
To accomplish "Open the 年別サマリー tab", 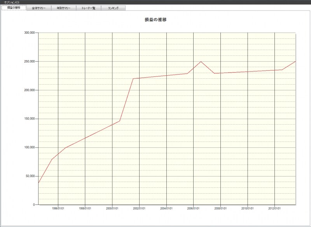I will 64,8.
